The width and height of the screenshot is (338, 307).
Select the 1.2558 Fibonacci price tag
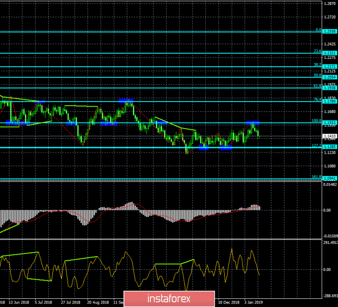[330, 31]
